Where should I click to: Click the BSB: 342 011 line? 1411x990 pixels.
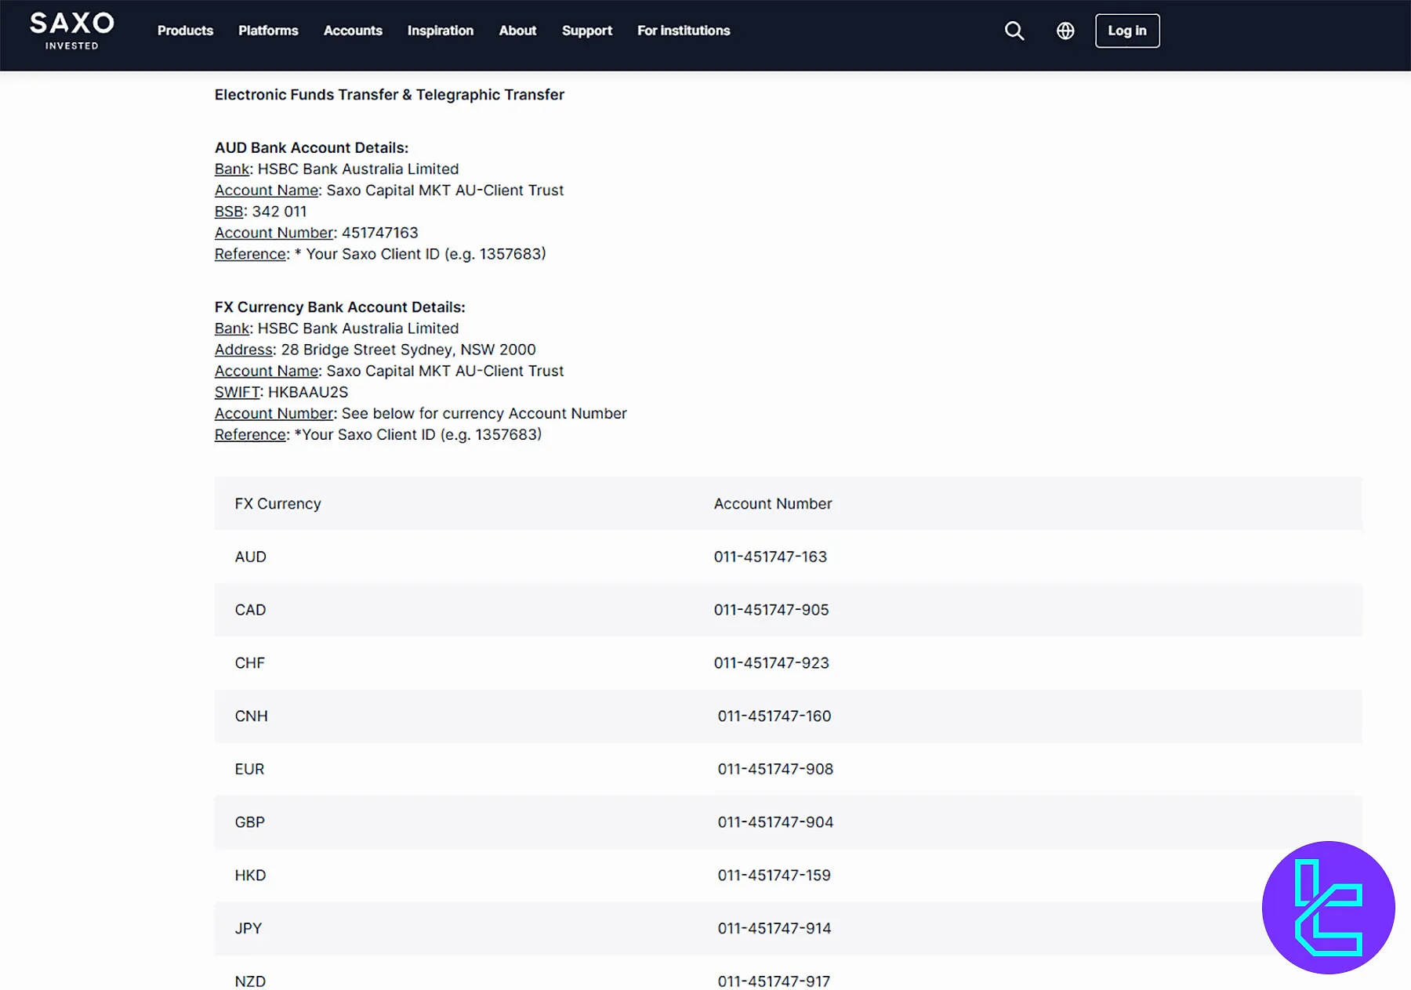(x=261, y=212)
